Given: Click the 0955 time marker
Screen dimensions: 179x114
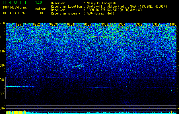Looking at the screenshot, I should pyautogui.click(x=88, y=25).
